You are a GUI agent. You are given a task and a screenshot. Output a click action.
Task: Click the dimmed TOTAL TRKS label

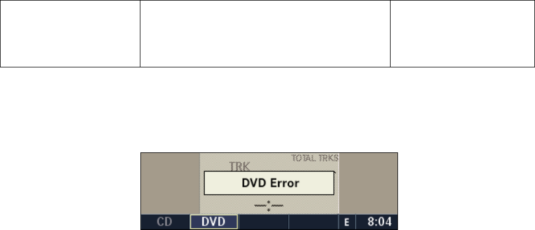pyautogui.click(x=315, y=158)
